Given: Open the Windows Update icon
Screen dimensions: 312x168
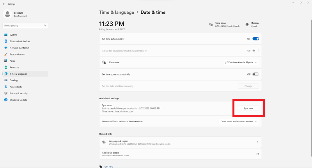Looking at the screenshot, I should click(x=6, y=100).
